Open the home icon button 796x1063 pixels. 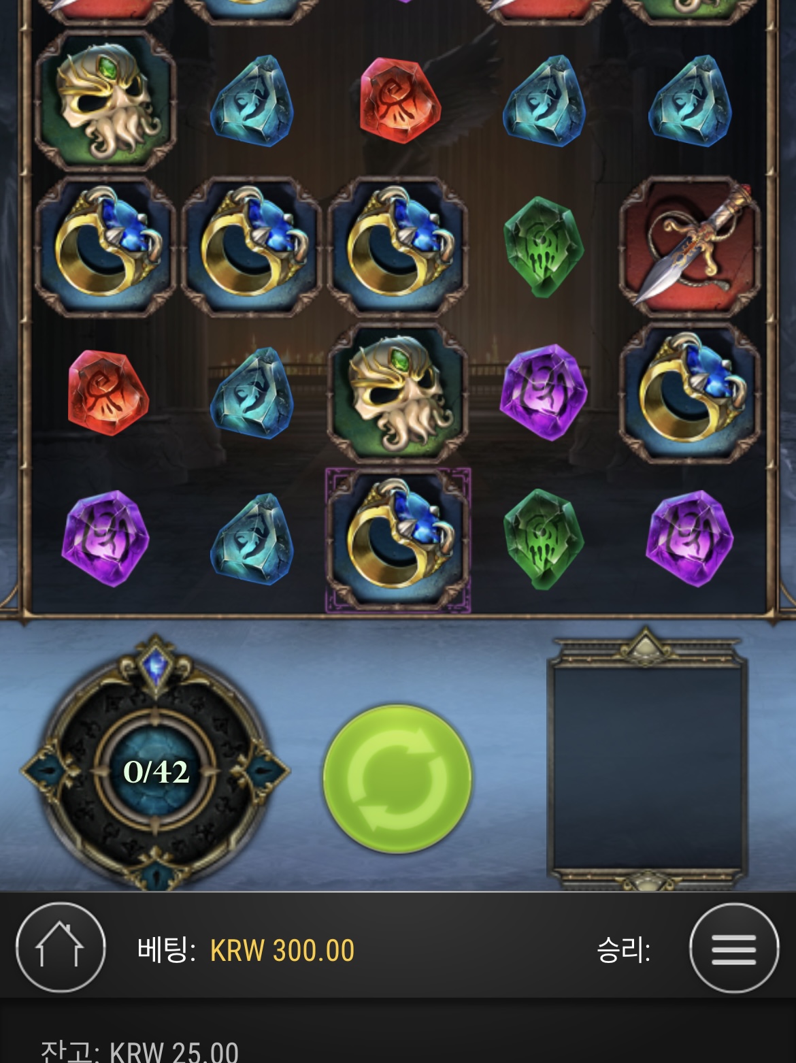pyautogui.click(x=61, y=947)
